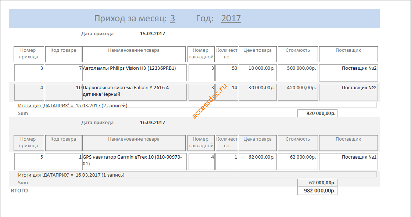Select the summary line 'Итоги для ДАТАПРИХ = 16.03.2017 (1 запись)'
The height and width of the screenshot is (217, 411).
[x=197, y=174]
